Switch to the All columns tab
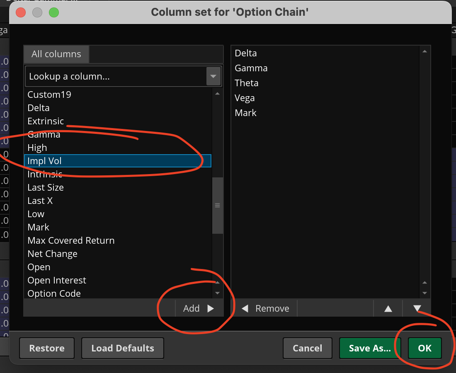The height and width of the screenshot is (373, 456). click(56, 54)
